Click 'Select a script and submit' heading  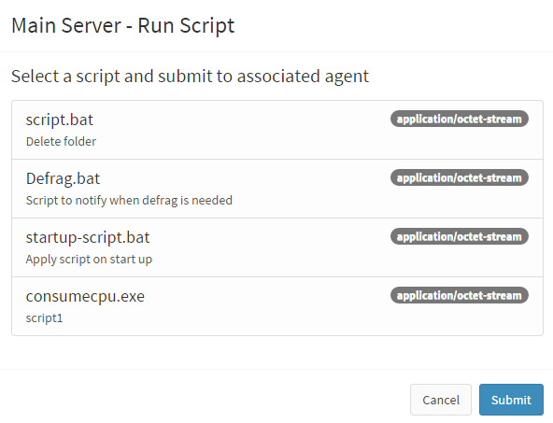pos(190,77)
